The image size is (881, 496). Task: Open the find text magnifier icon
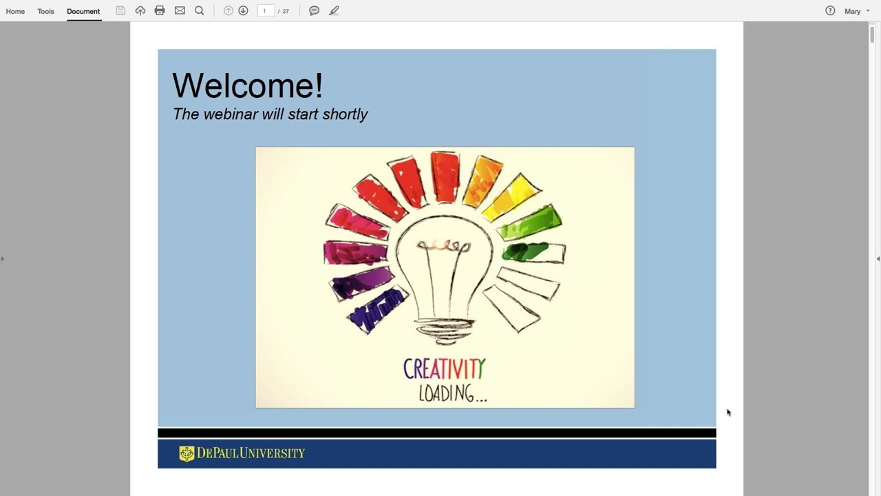[x=200, y=10]
